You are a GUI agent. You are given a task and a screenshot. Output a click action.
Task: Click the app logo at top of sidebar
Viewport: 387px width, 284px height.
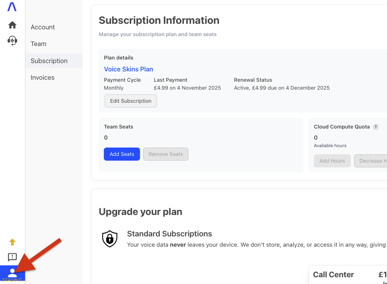click(x=12, y=7)
